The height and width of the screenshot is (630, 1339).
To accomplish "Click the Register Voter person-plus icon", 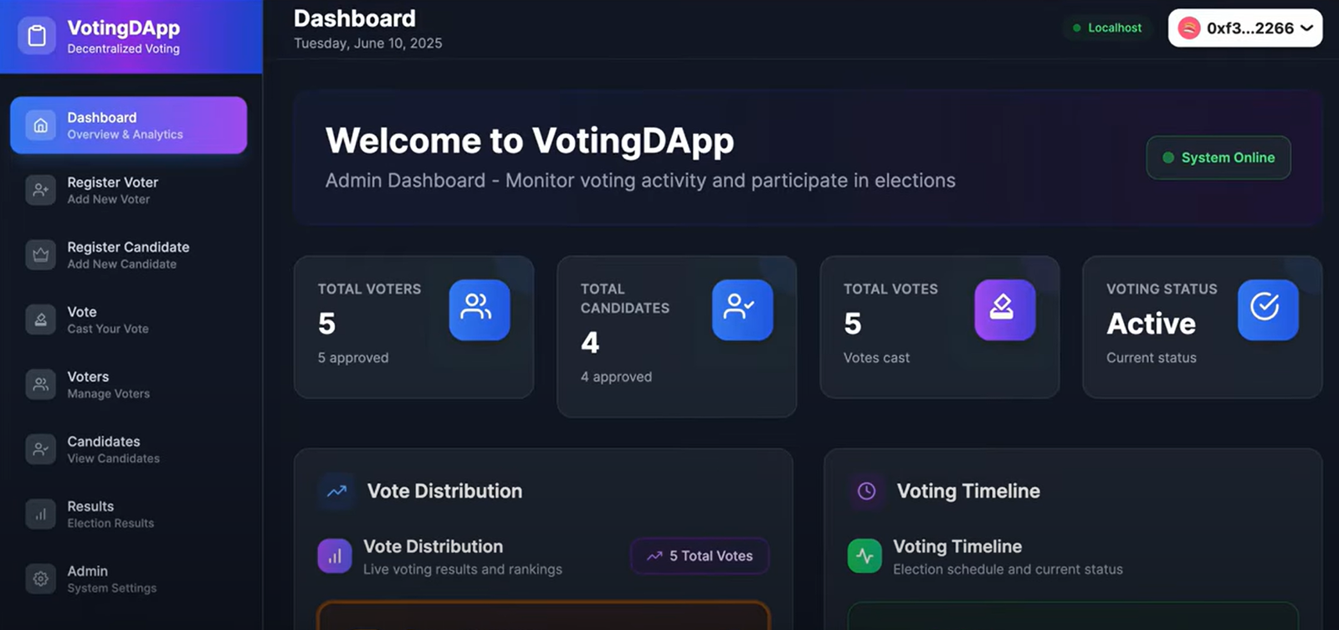I will (x=40, y=190).
